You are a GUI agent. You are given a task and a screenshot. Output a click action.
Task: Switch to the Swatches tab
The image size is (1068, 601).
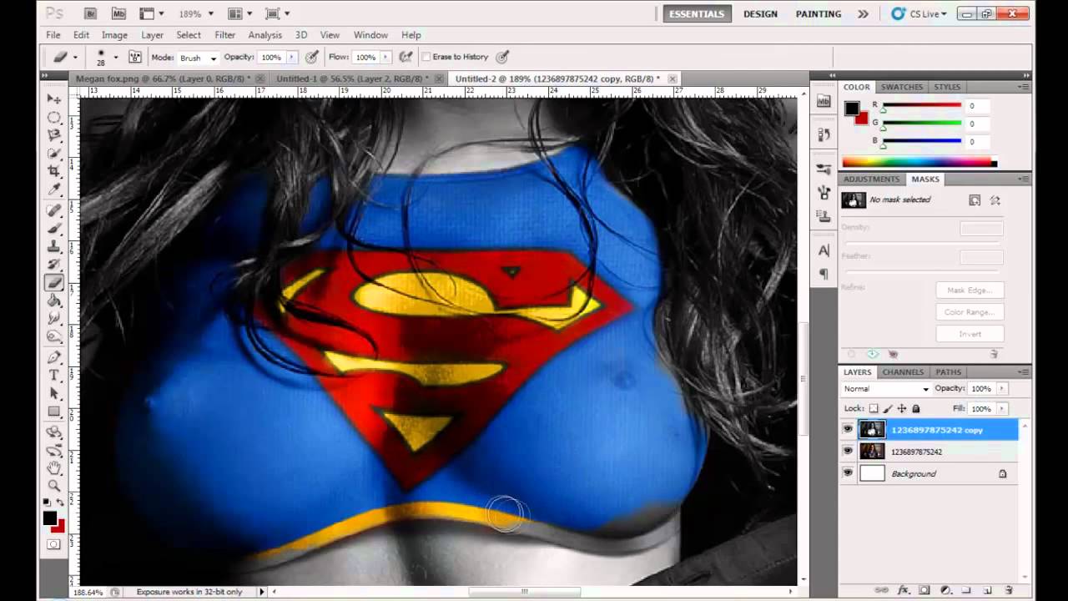coord(902,87)
